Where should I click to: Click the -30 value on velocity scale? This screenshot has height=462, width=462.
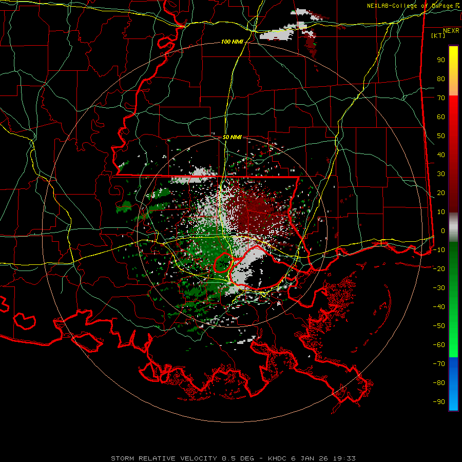click(439, 288)
